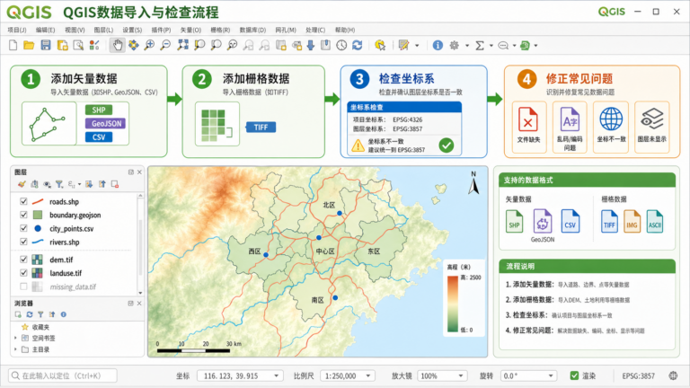Click the filter legend funnel icon in layers panel
The image size is (690, 388).
(x=59, y=184)
